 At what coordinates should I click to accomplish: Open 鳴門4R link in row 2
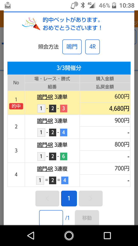click(45, 121)
